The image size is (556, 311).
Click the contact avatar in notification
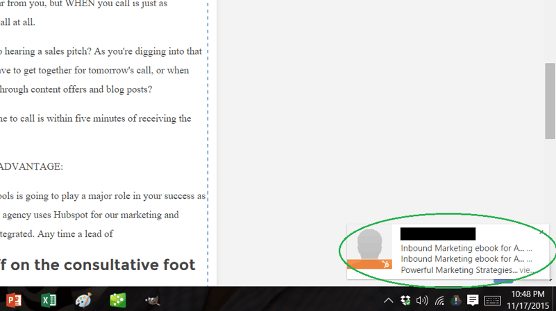pyautogui.click(x=369, y=246)
